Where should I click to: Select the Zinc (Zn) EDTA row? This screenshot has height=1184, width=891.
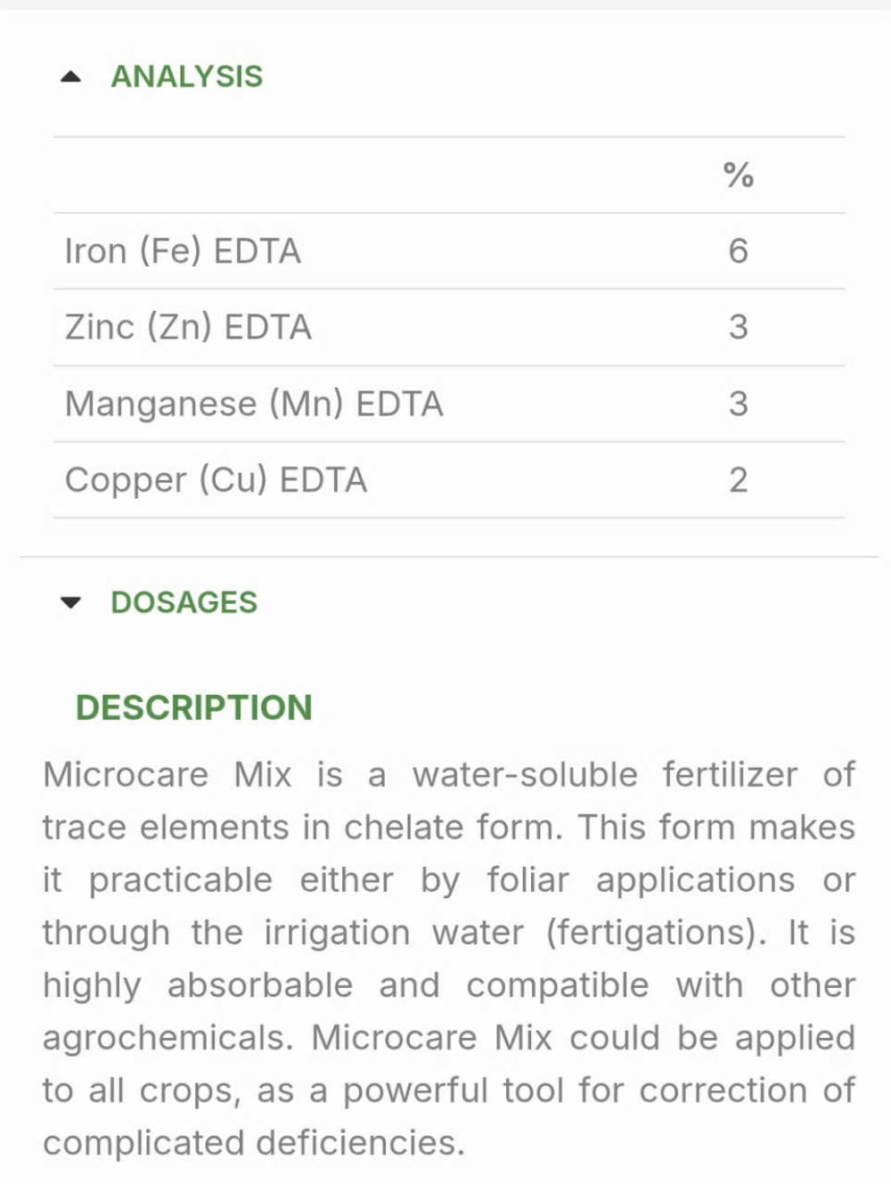pos(449,327)
